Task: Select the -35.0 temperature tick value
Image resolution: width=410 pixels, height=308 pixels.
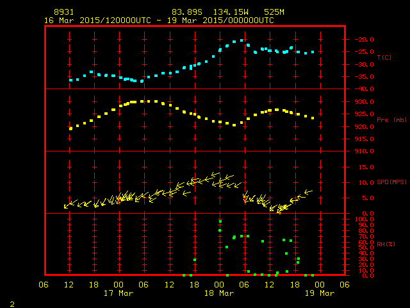Action: point(365,77)
